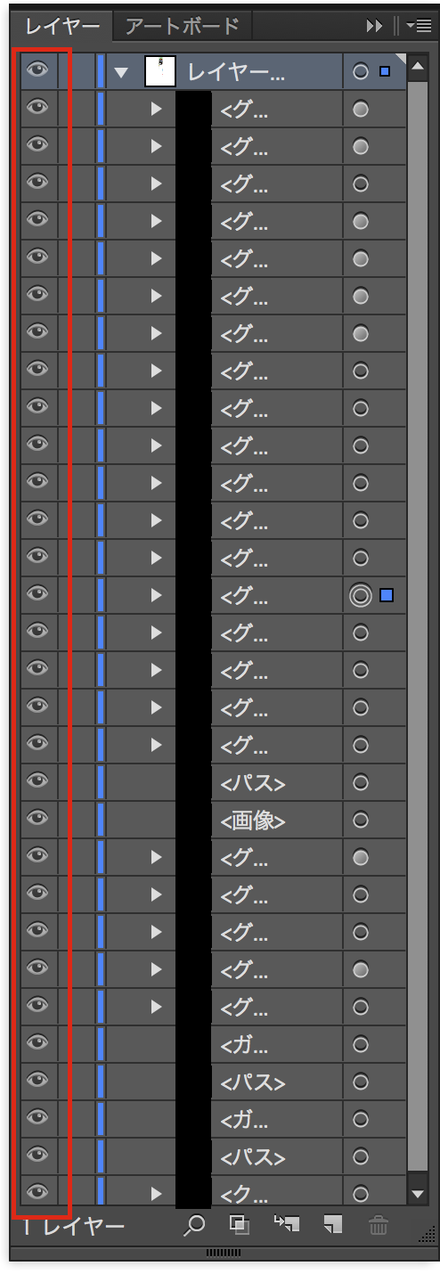Switch to the アートボード tab
The height and width of the screenshot is (1274, 440).
[183, 26]
